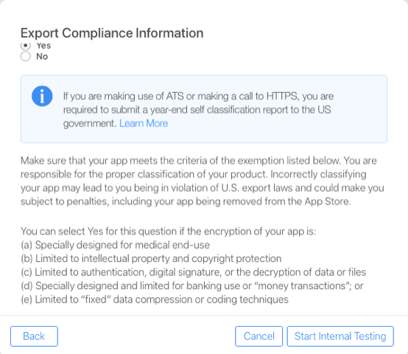The width and height of the screenshot is (408, 354).
Task: Go back with the Back button
Action: (34, 336)
